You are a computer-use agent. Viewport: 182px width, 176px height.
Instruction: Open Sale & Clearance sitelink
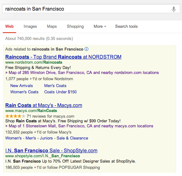point(72,138)
